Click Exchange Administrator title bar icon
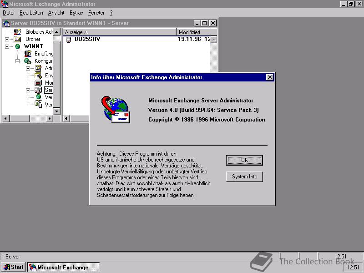Image resolution: width=364 pixels, height=273 pixels. tap(4, 4)
